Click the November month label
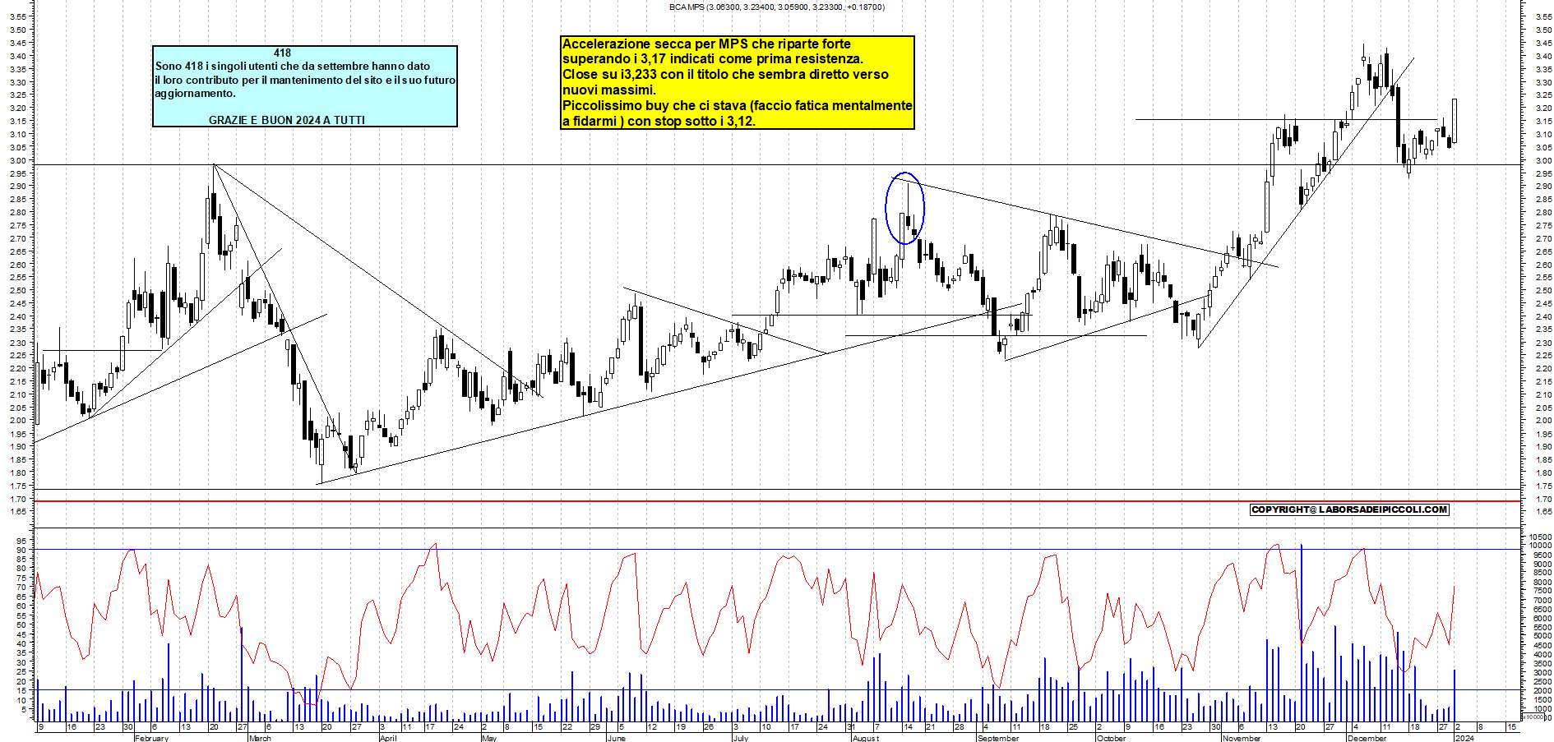This screenshot has height=742, width=1554. (x=1242, y=738)
